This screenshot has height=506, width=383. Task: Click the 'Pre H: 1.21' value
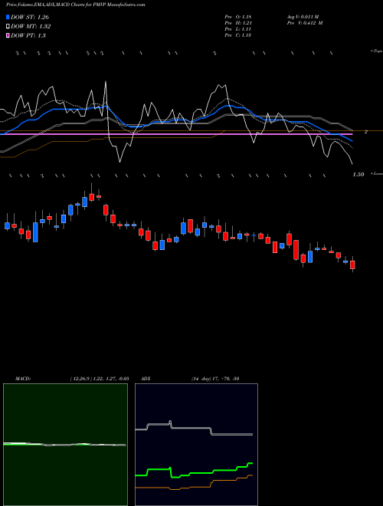(x=238, y=23)
